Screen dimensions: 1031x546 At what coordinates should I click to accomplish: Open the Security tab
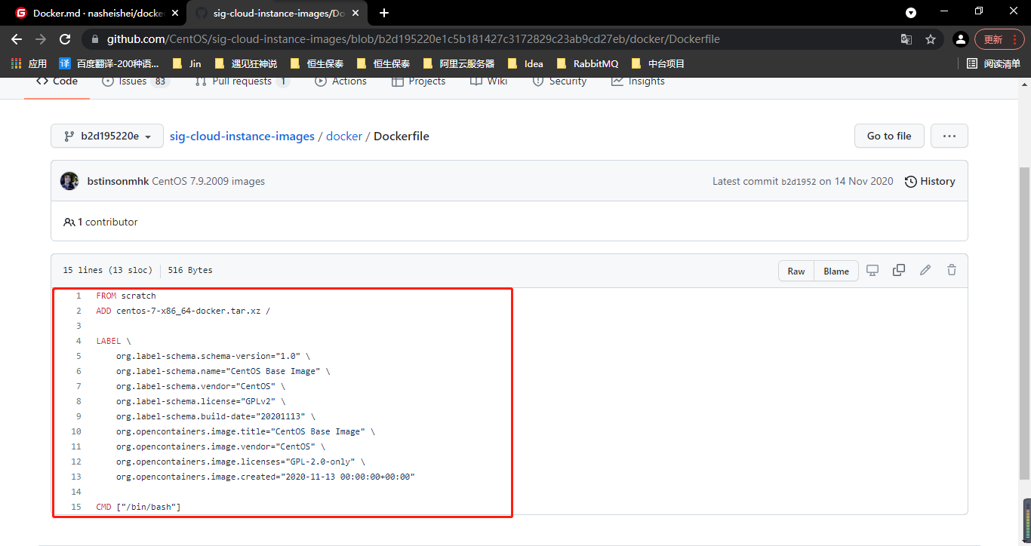pyautogui.click(x=559, y=81)
